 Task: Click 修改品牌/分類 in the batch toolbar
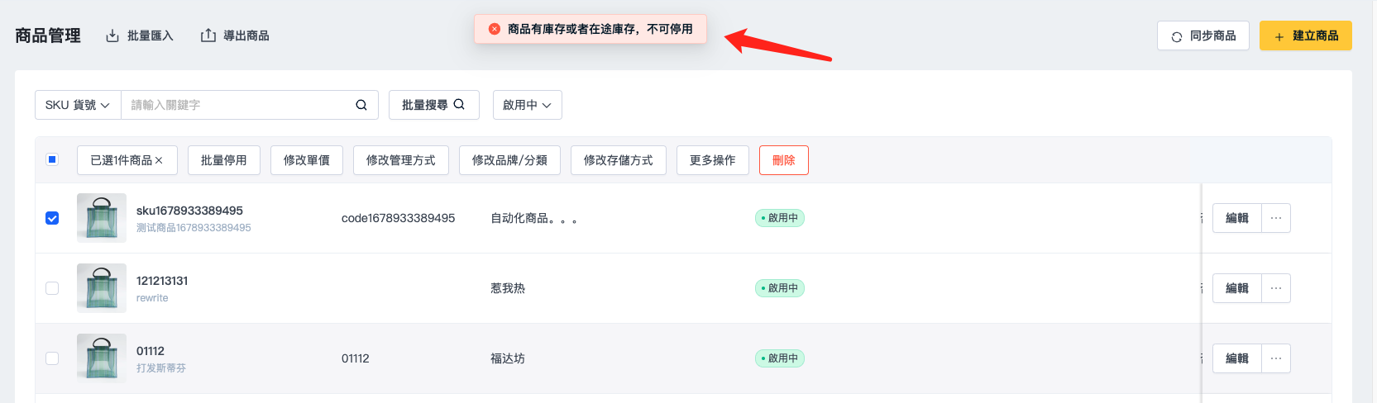point(509,160)
